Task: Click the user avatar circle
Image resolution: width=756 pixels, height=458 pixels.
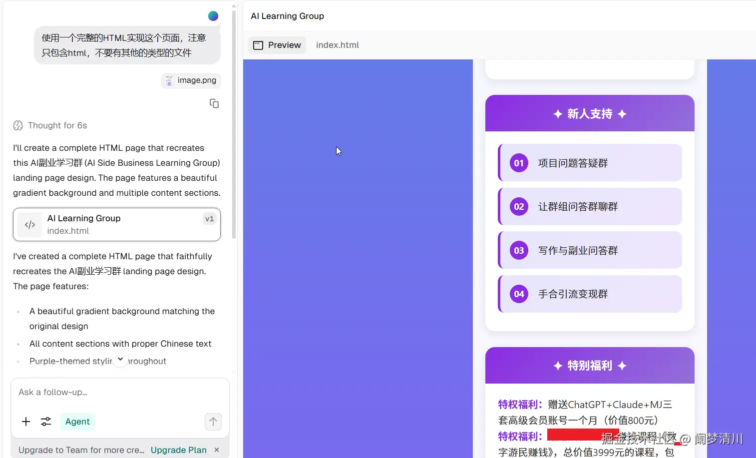Action: coord(213,16)
